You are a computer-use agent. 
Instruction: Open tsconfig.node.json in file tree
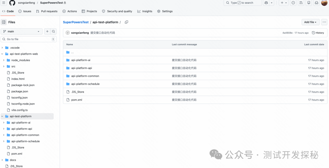click(23, 104)
